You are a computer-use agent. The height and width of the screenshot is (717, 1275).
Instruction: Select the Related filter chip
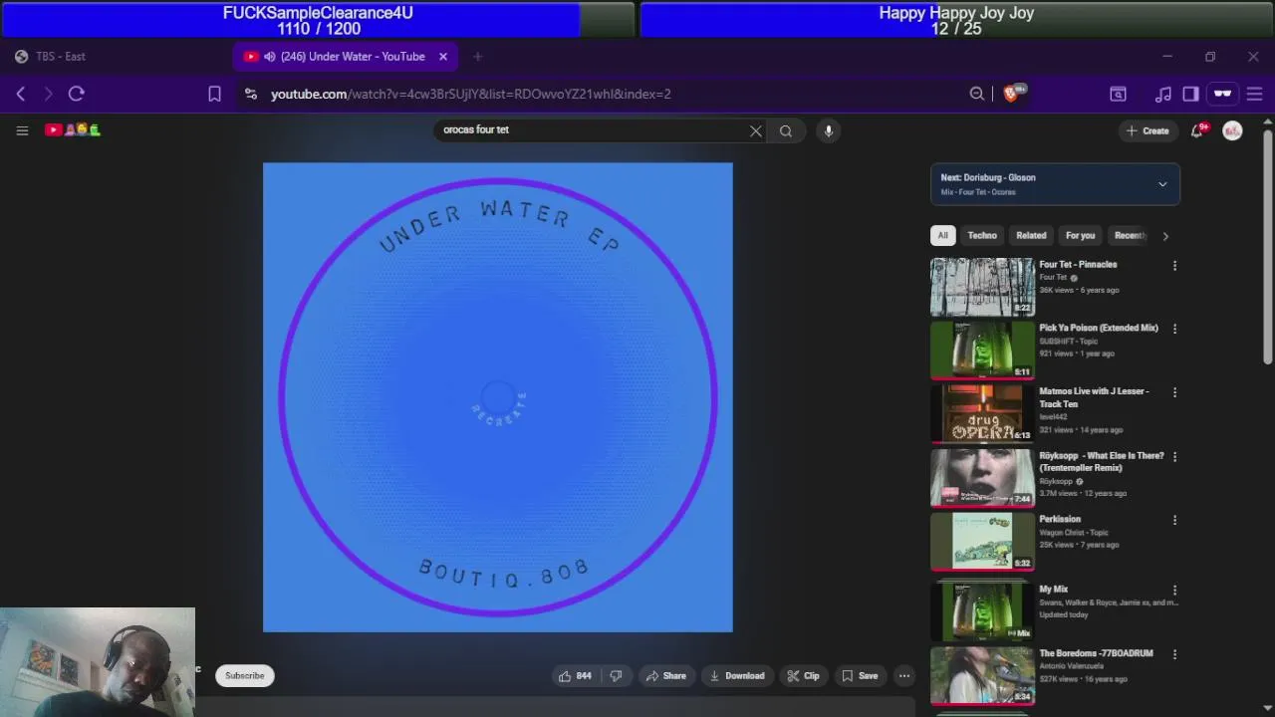pos(1031,236)
